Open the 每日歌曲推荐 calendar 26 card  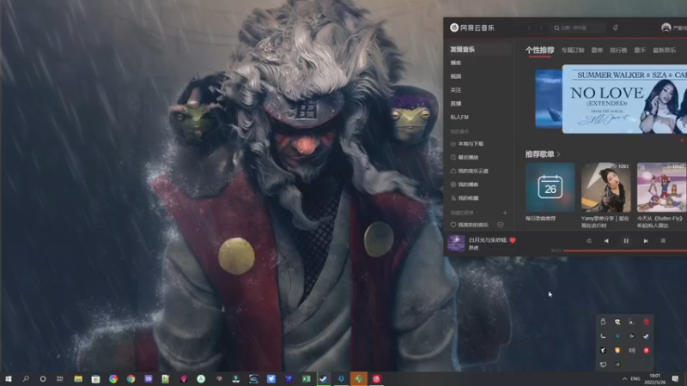coord(550,187)
